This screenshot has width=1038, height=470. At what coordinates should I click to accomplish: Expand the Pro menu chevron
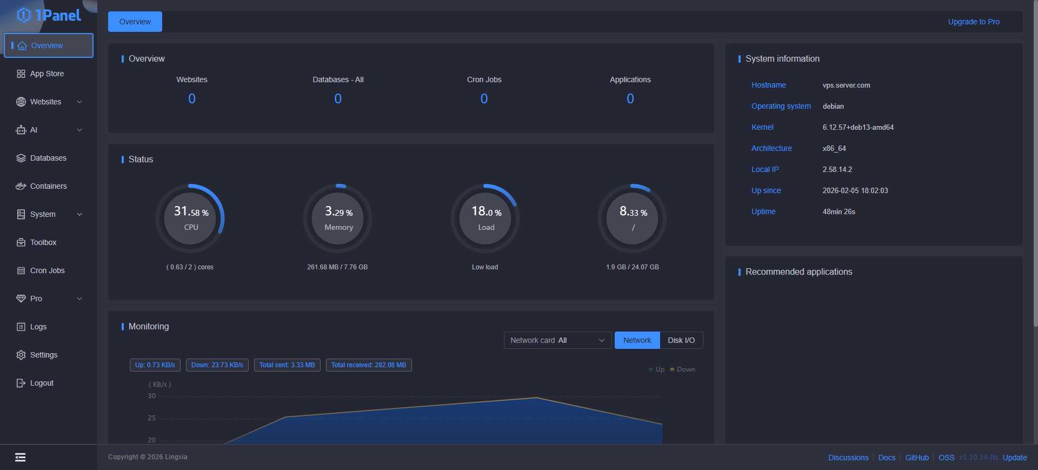[x=79, y=299]
